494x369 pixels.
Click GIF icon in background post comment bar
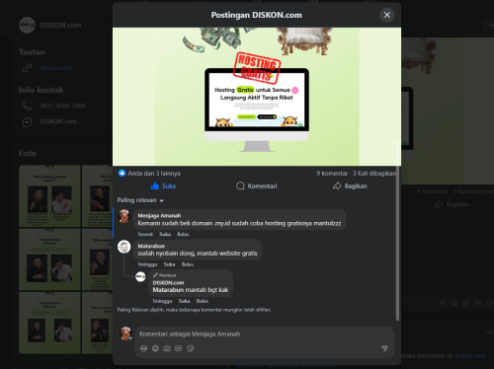[x=477, y=303]
